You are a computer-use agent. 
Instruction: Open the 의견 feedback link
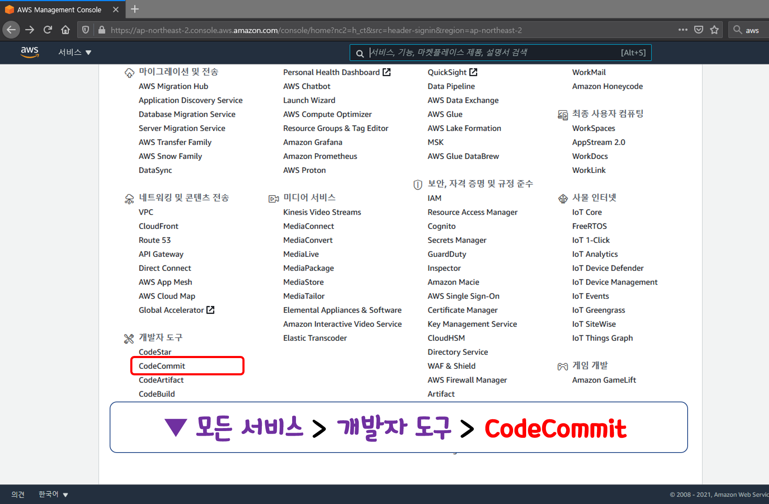click(18, 494)
